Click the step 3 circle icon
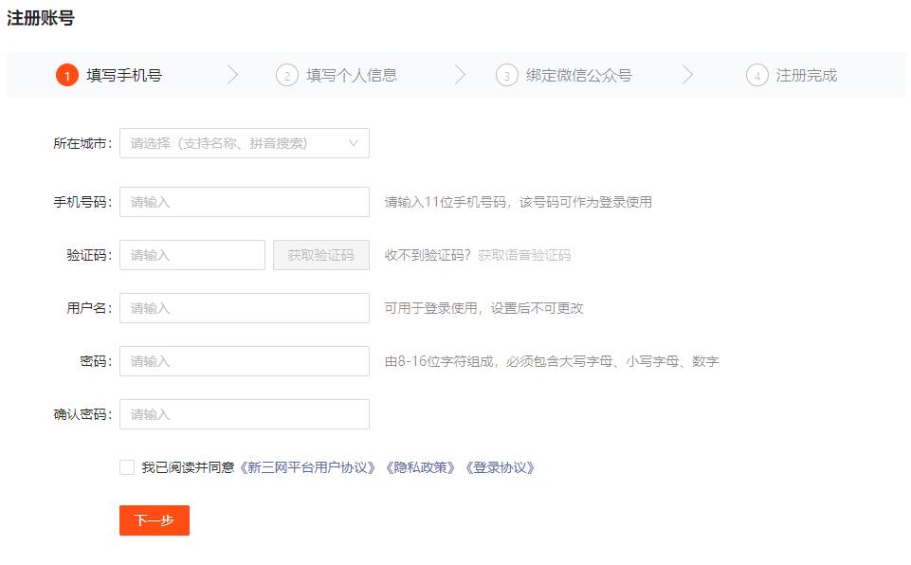911x565 pixels. pyautogui.click(x=506, y=75)
